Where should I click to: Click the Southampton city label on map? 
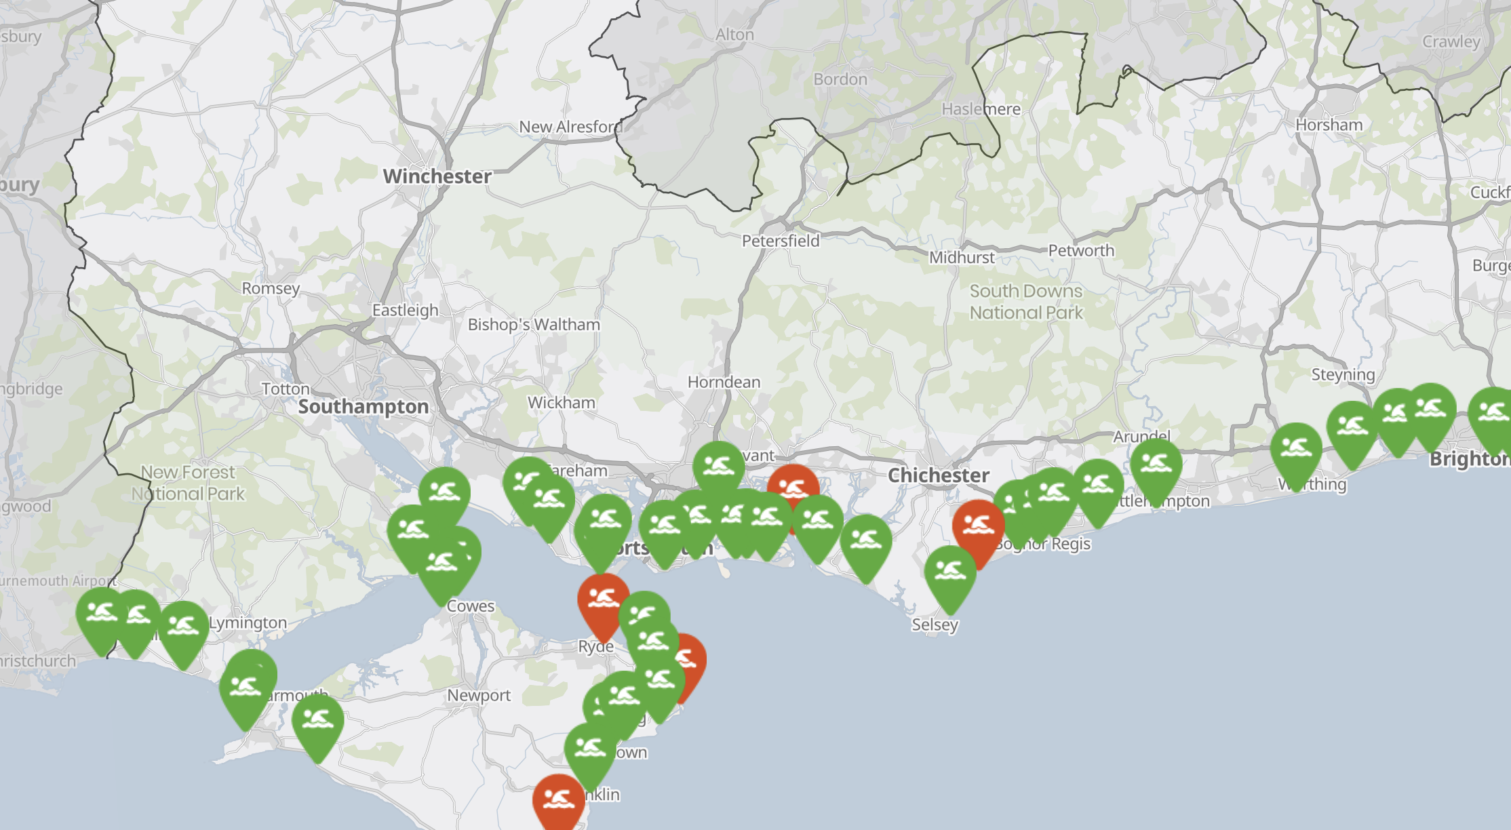pos(364,407)
